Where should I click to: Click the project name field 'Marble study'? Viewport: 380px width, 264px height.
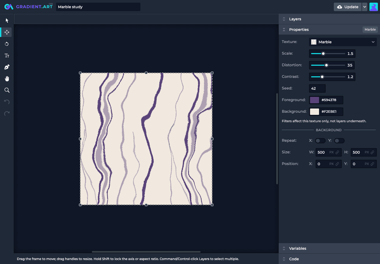tap(98, 7)
